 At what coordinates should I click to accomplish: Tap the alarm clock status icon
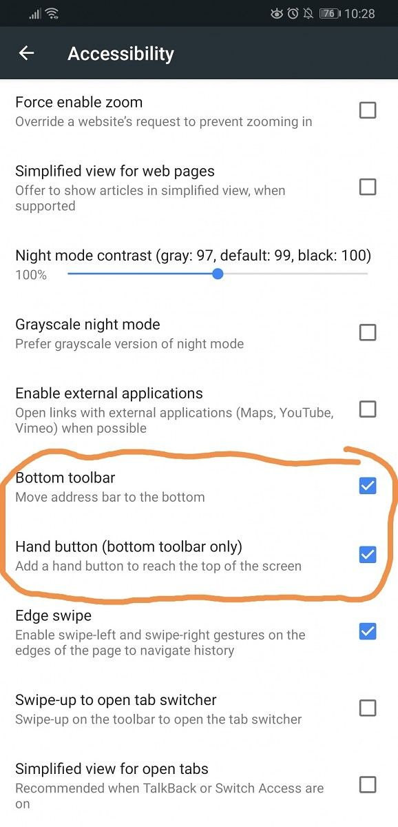pyautogui.click(x=293, y=13)
